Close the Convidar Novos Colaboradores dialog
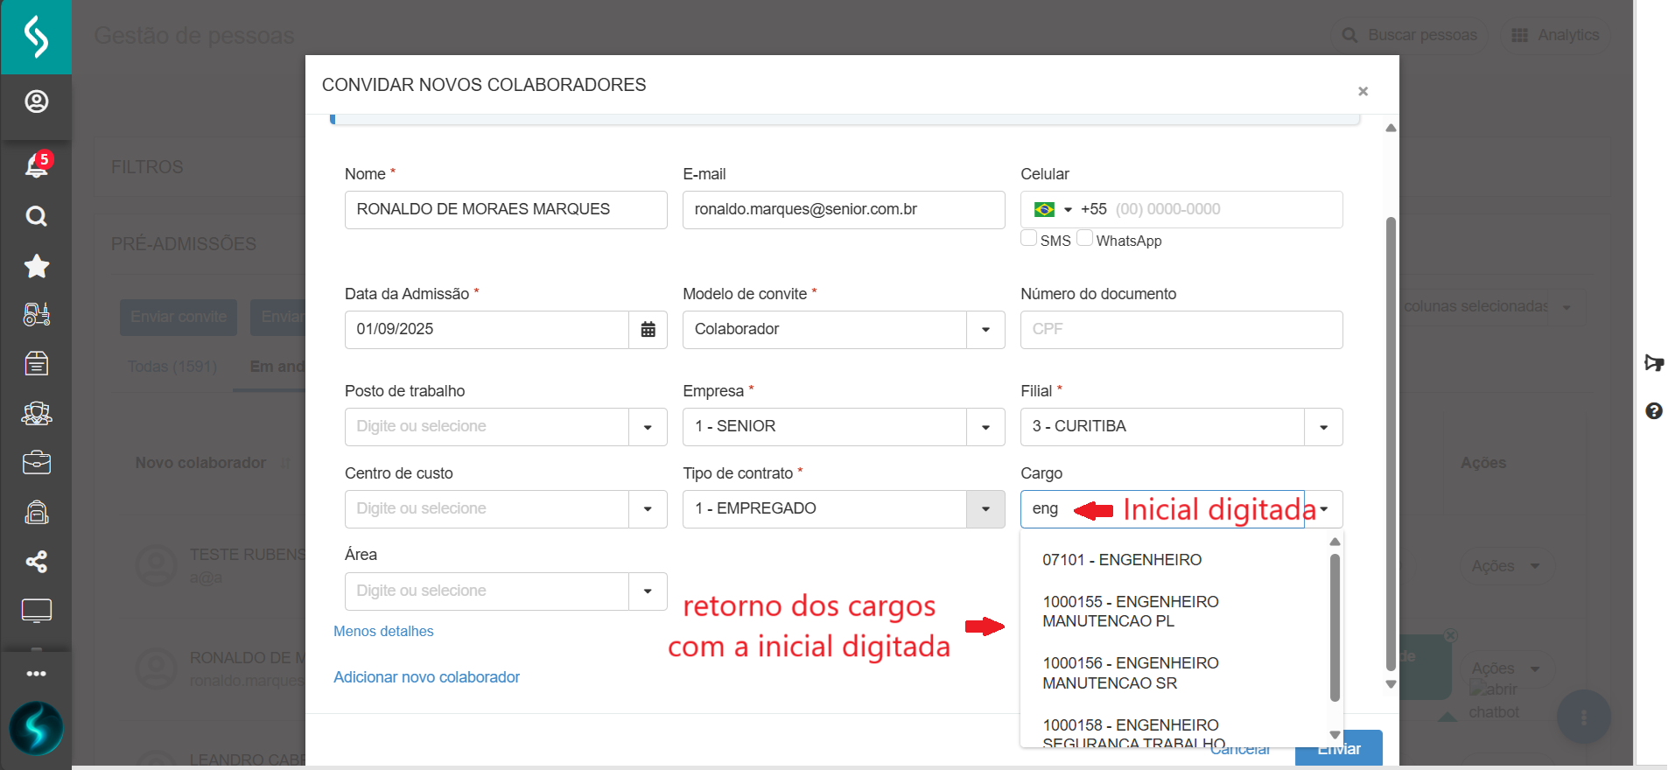Viewport: 1668px width, 770px height. (1363, 91)
